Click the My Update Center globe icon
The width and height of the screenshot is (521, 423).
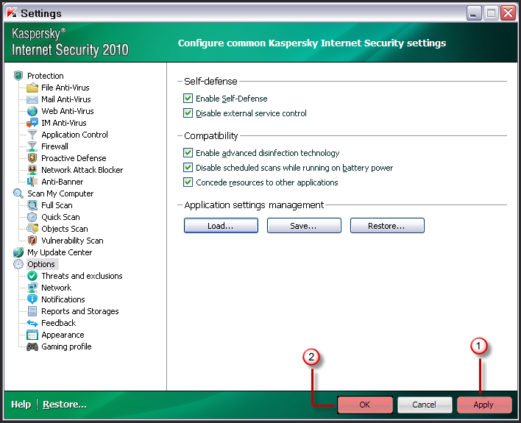[18, 252]
